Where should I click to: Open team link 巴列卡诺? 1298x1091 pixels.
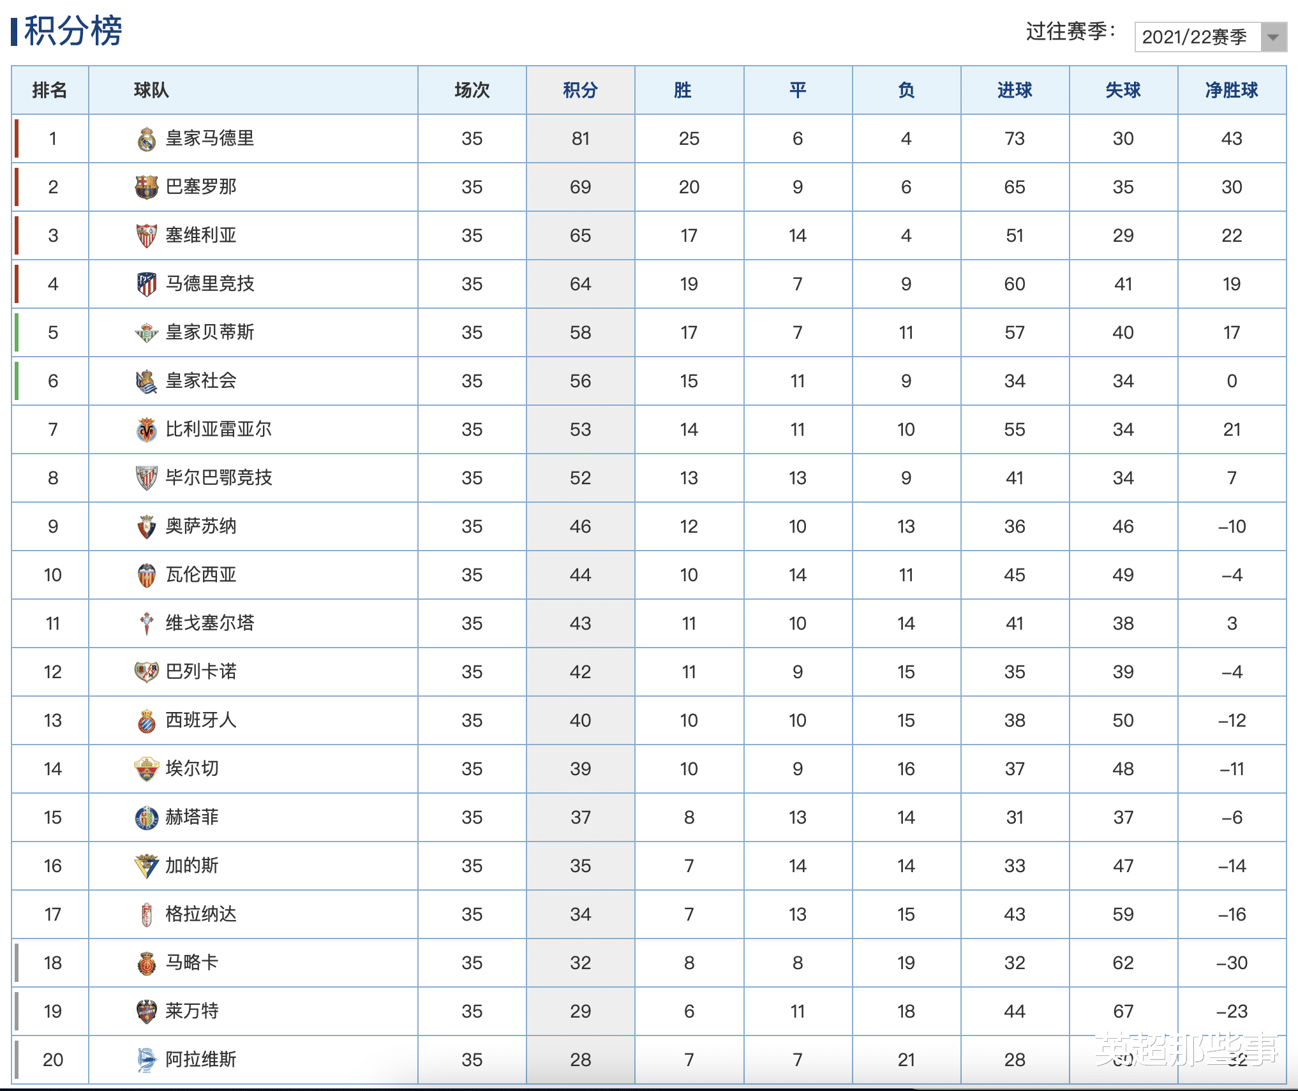pos(201,672)
